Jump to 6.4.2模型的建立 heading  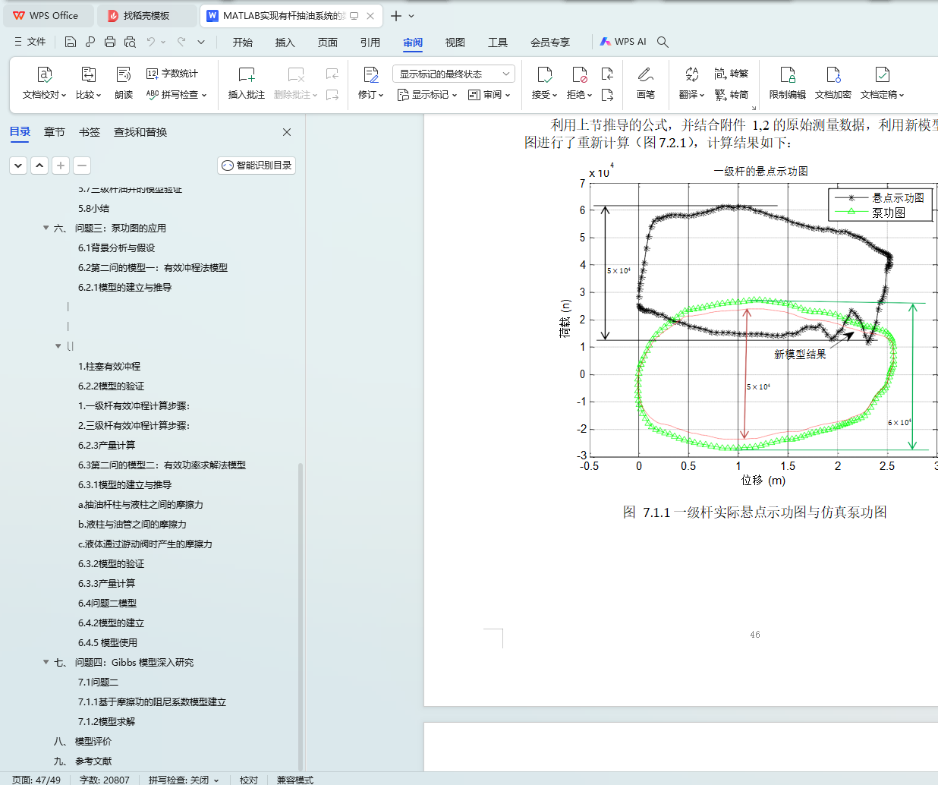pyautogui.click(x=112, y=623)
